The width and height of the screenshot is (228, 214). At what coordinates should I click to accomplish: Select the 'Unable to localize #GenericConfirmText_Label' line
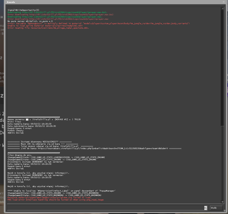click(x=62, y=191)
